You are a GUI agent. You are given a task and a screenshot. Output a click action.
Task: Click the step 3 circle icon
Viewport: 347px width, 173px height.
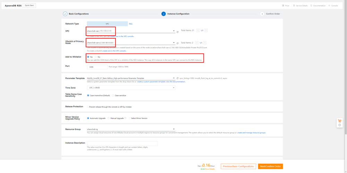(262, 14)
